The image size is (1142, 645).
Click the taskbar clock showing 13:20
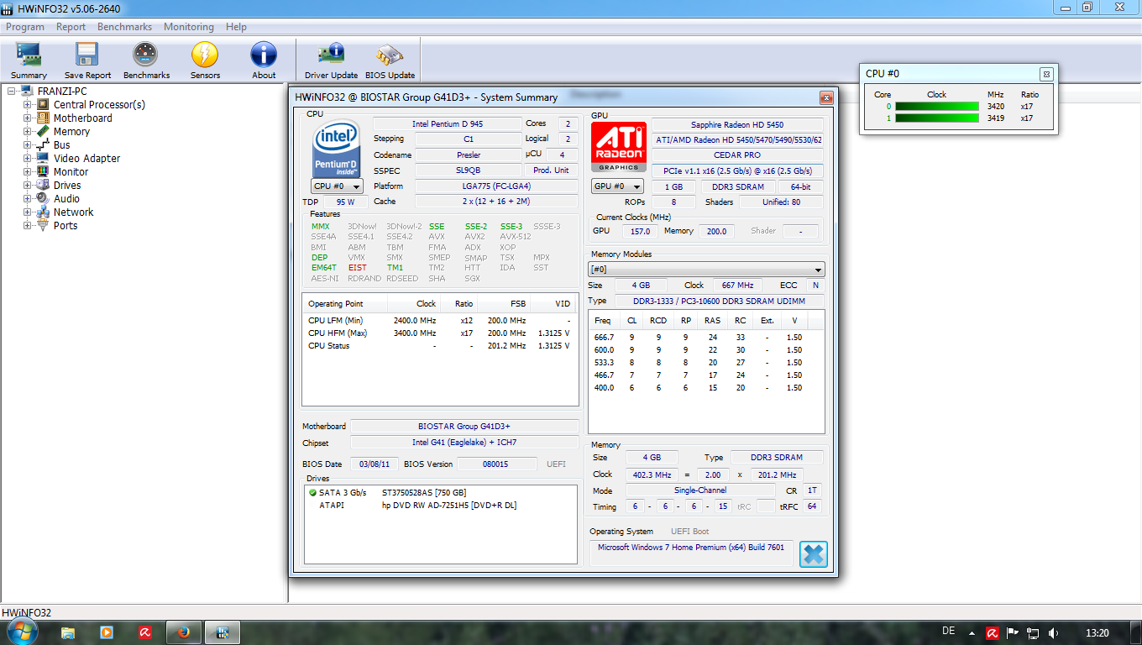click(1097, 633)
